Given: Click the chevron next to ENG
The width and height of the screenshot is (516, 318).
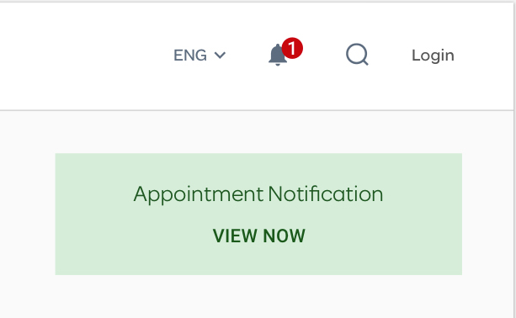Looking at the screenshot, I should (220, 56).
